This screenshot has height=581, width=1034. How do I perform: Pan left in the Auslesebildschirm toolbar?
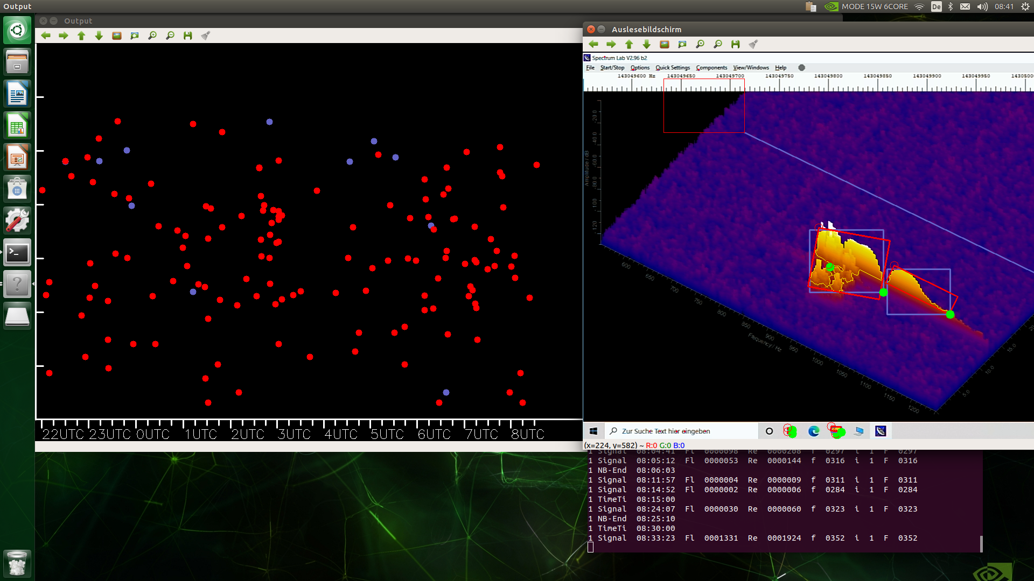click(x=593, y=44)
